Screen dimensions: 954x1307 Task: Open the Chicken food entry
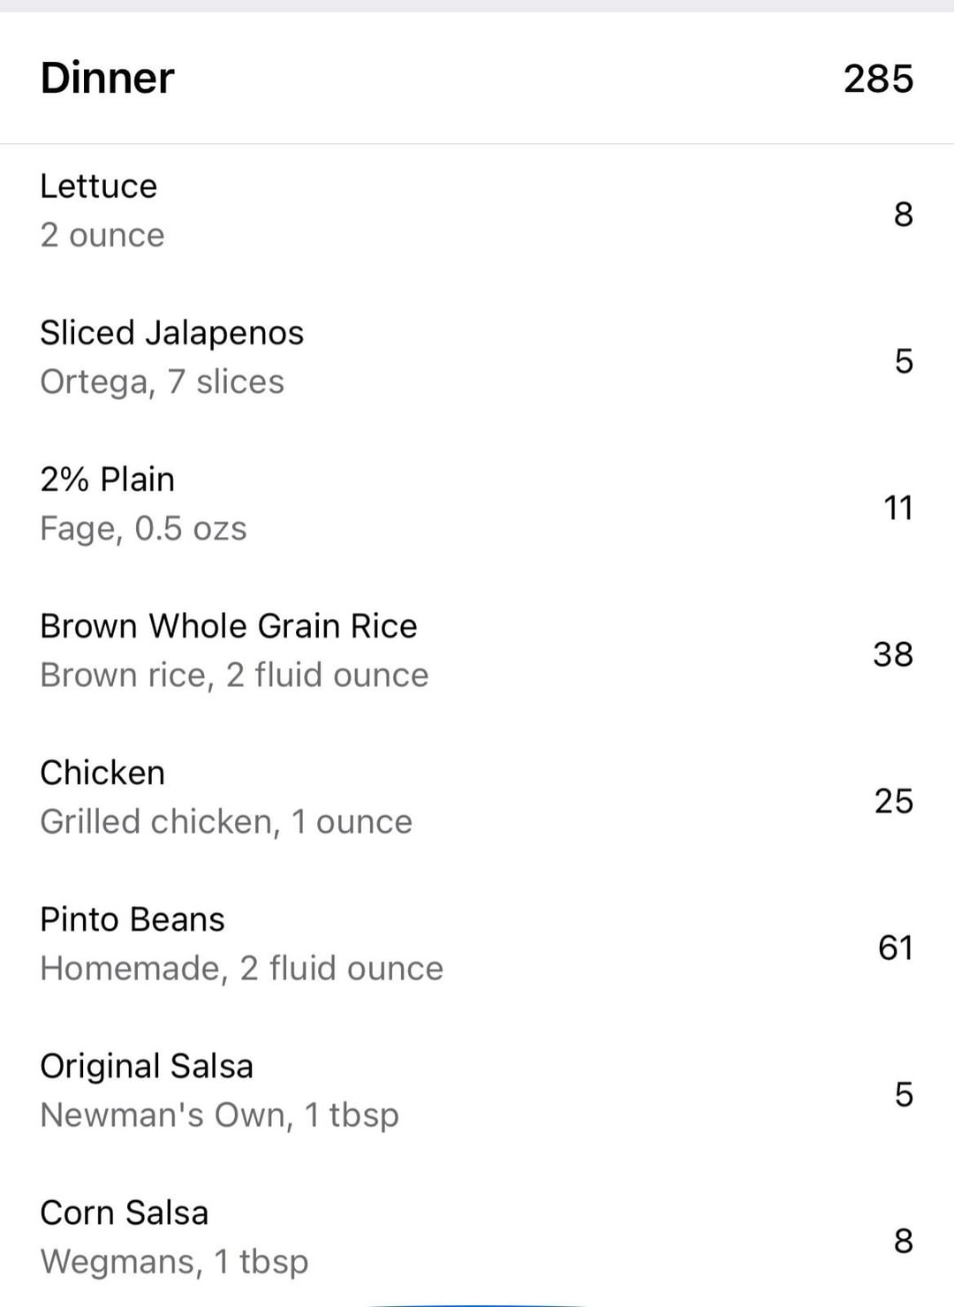[477, 797]
